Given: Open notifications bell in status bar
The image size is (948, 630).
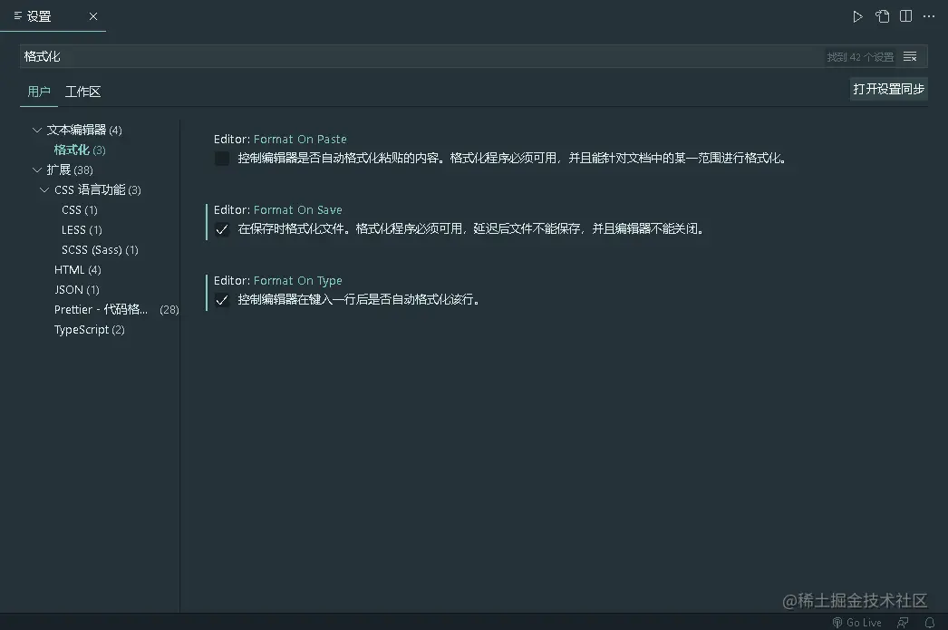Looking at the screenshot, I should (x=929, y=623).
